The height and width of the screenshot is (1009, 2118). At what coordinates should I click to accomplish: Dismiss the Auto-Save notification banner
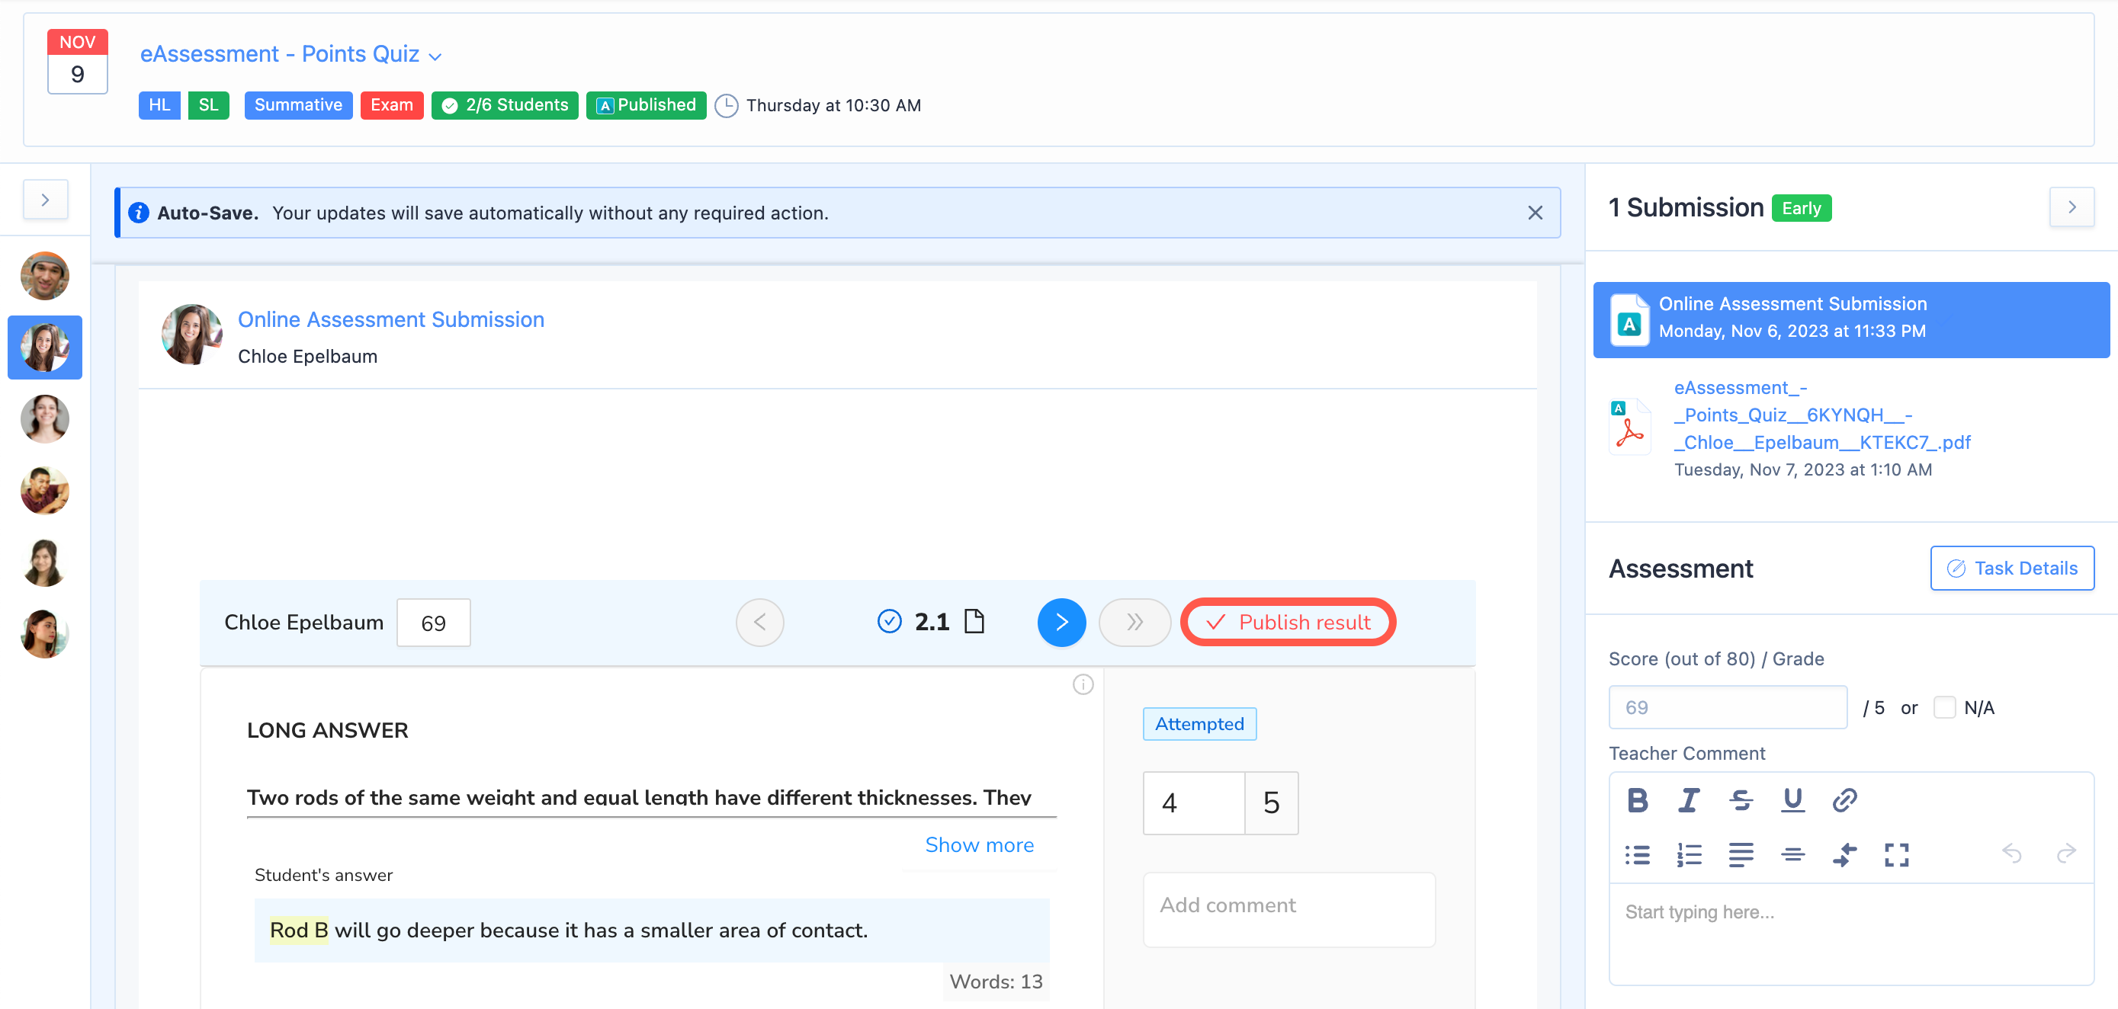pyautogui.click(x=1534, y=213)
